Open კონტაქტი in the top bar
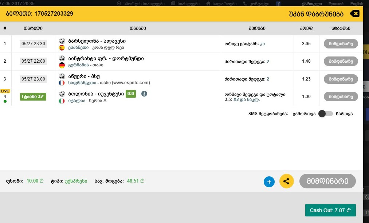The width and height of the screenshot is (369, 223). [x=256, y=4]
